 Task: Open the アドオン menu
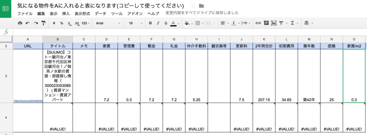[135, 14]
